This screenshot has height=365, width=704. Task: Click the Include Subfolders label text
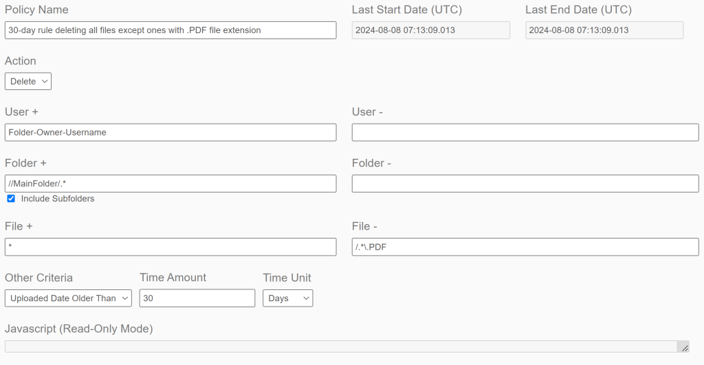pos(58,199)
